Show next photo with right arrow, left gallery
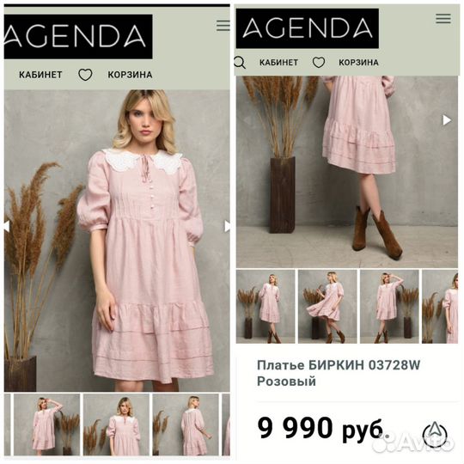This screenshot has width=464, height=464. [x=227, y=226]
